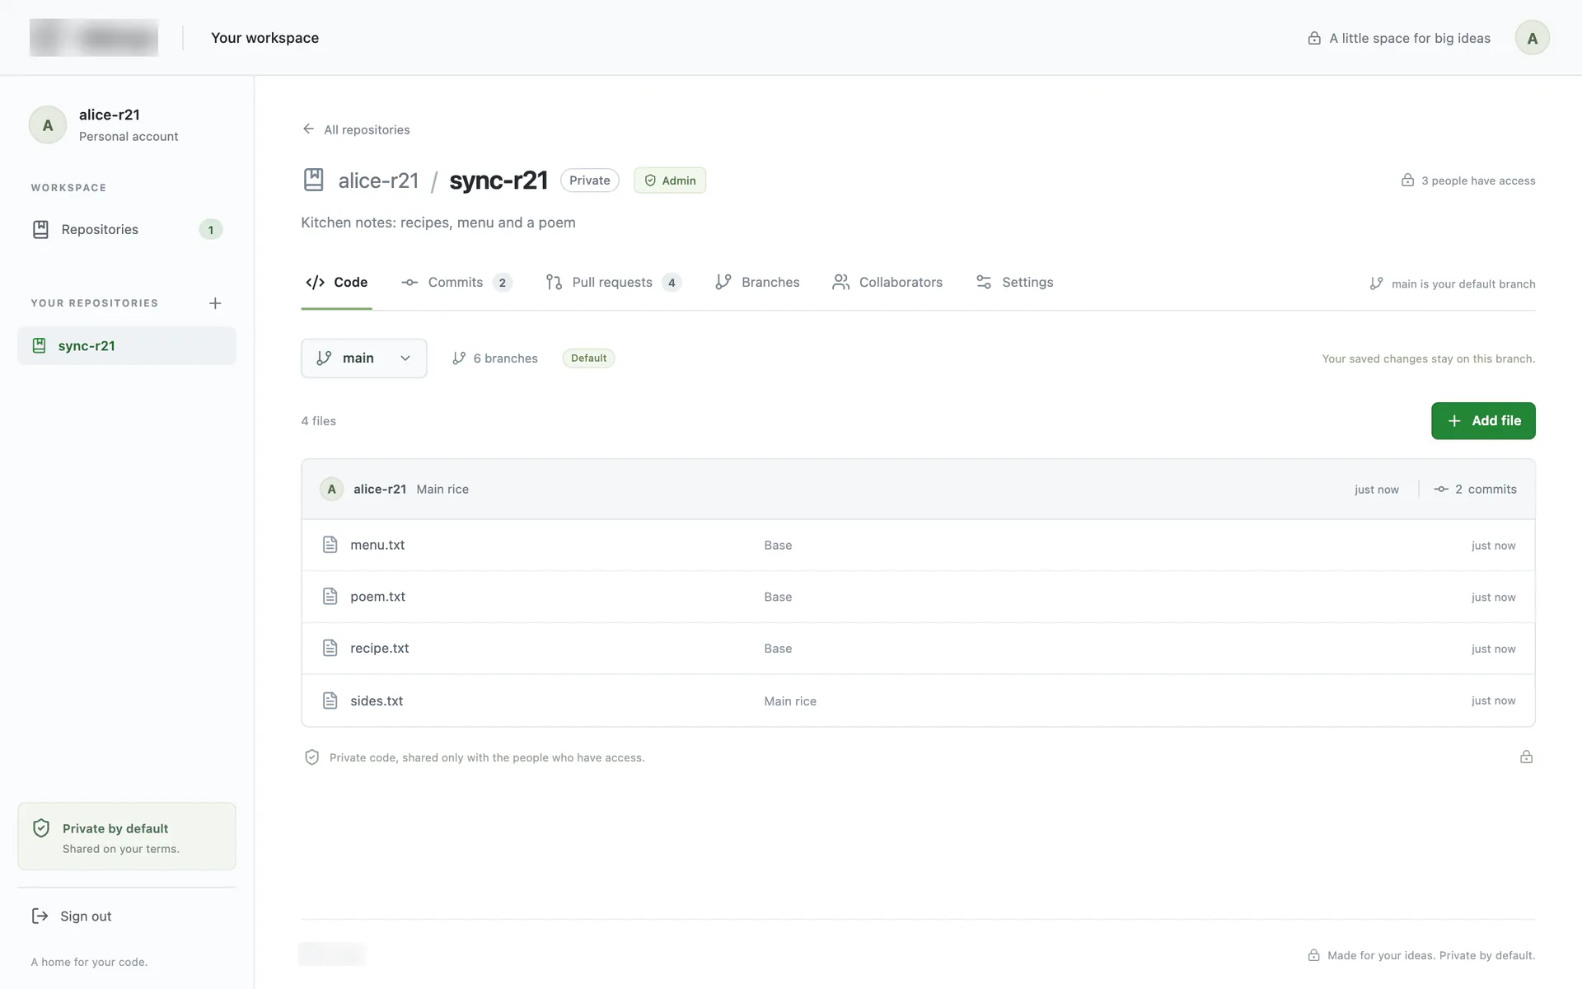Open recipe.txt file

point(379,649)
